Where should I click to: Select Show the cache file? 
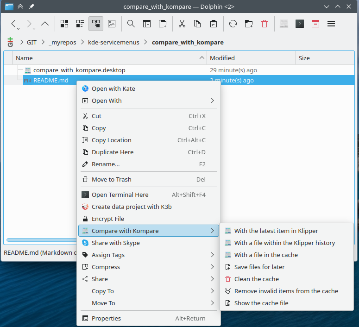click(x=286, y=303)
